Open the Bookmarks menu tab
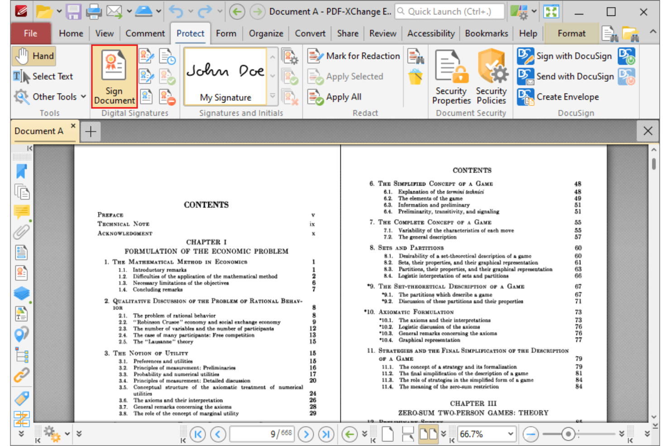The width and height of the screenshot is (670, 446). pyautogui.click(x=486, y=33)
